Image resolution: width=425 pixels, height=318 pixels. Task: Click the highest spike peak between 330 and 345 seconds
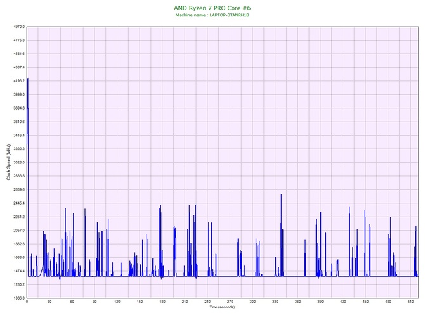pyautogui.click(x=281, y=194)
